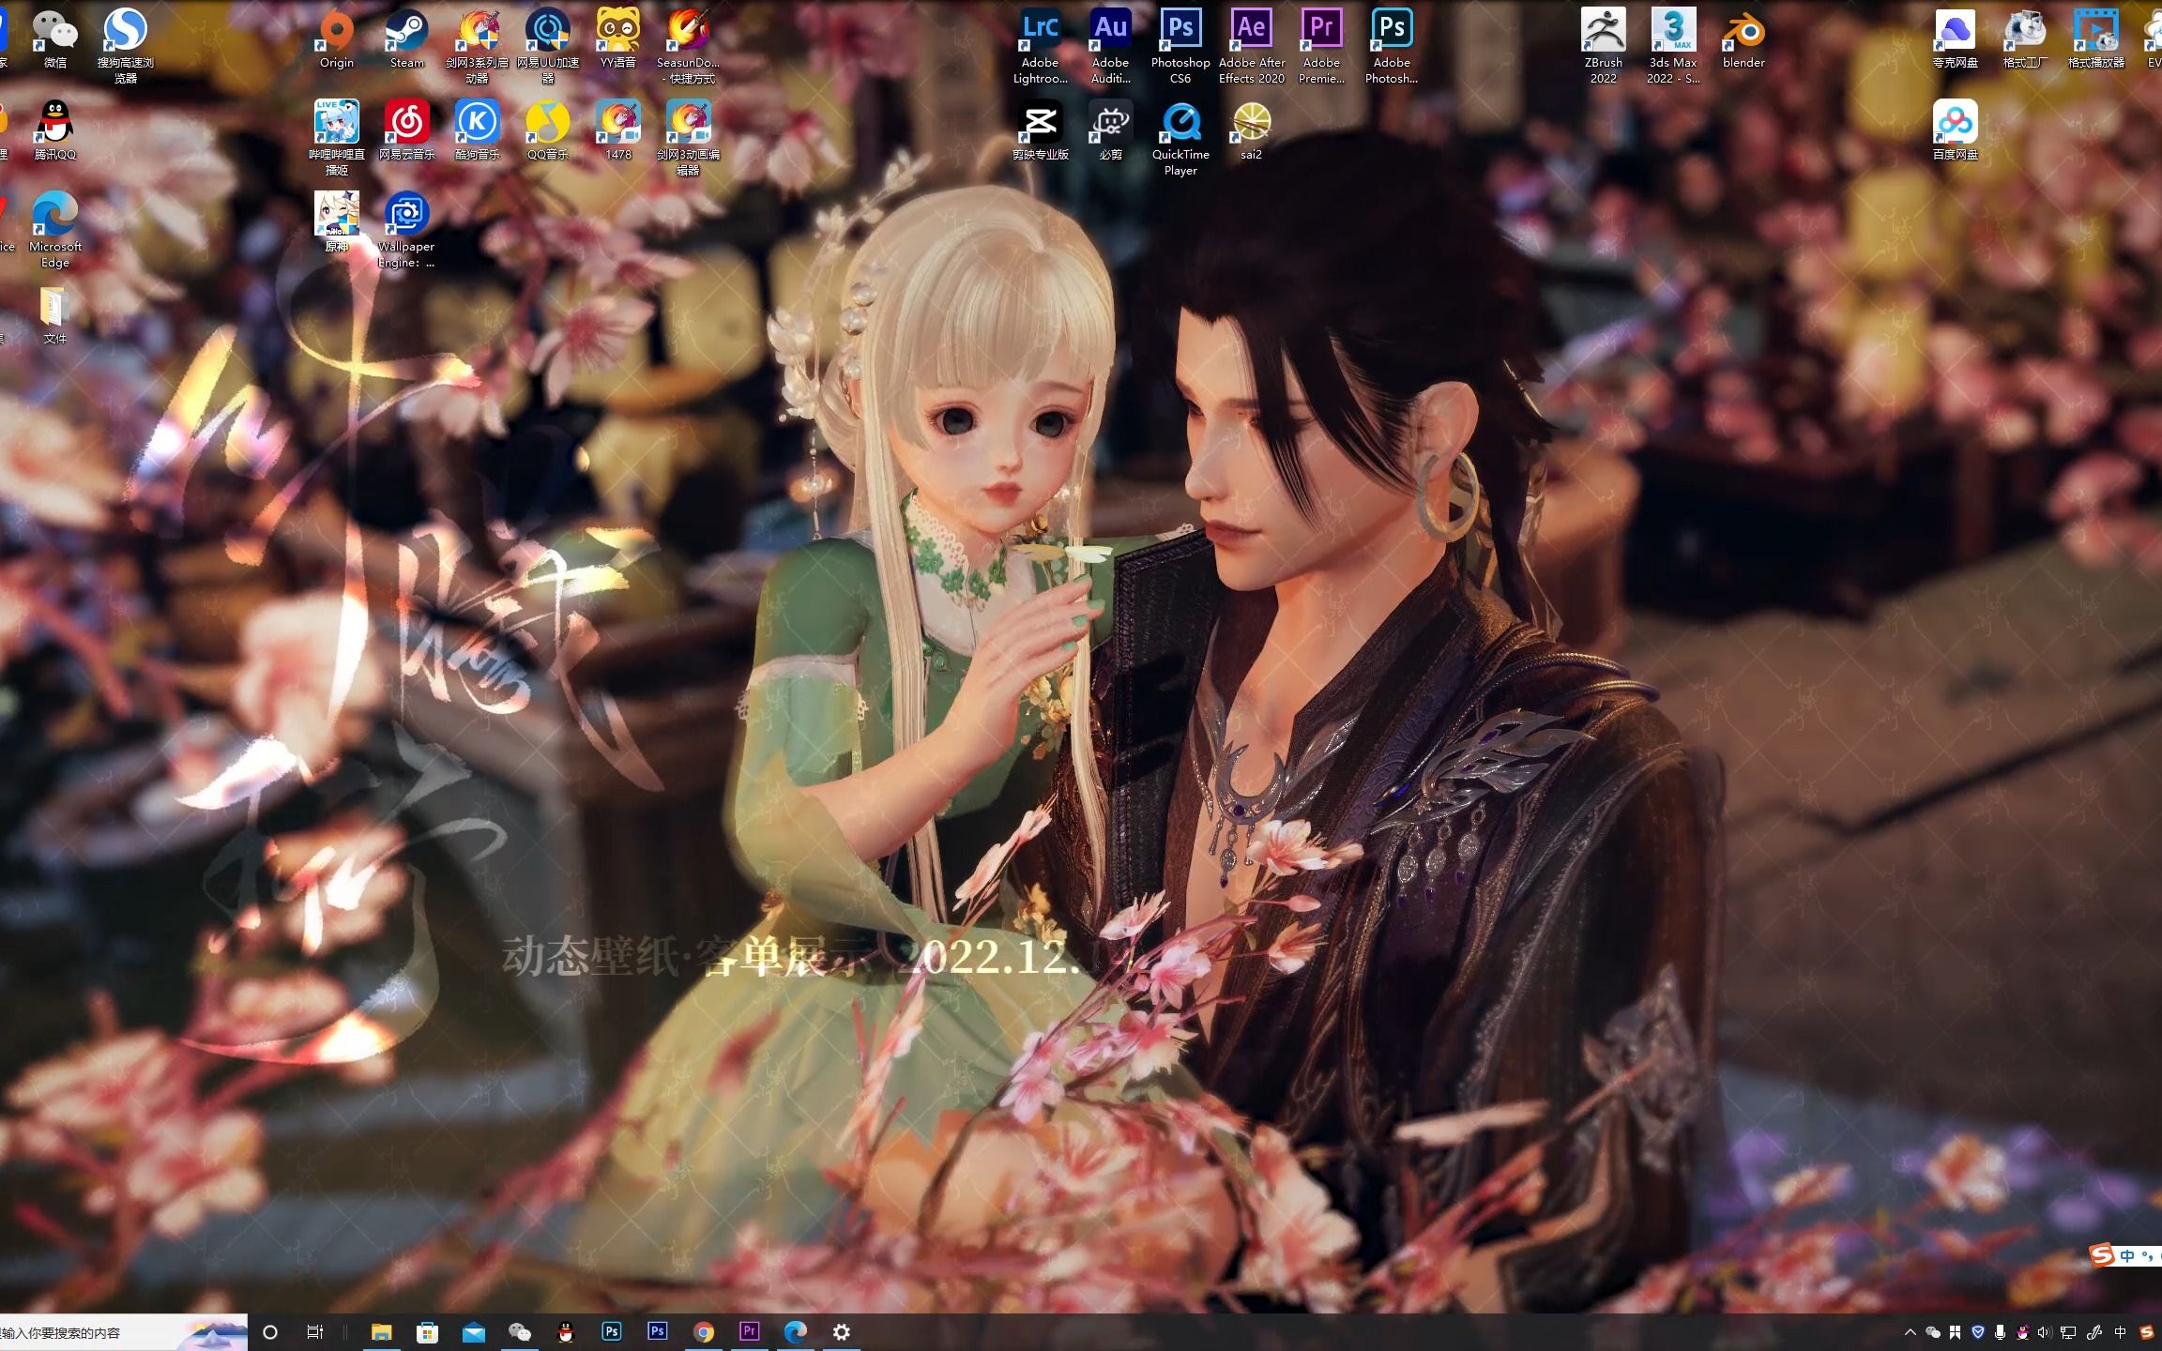Click the microphone tray icon

pyautogui.click(x=2000, y=1332)
